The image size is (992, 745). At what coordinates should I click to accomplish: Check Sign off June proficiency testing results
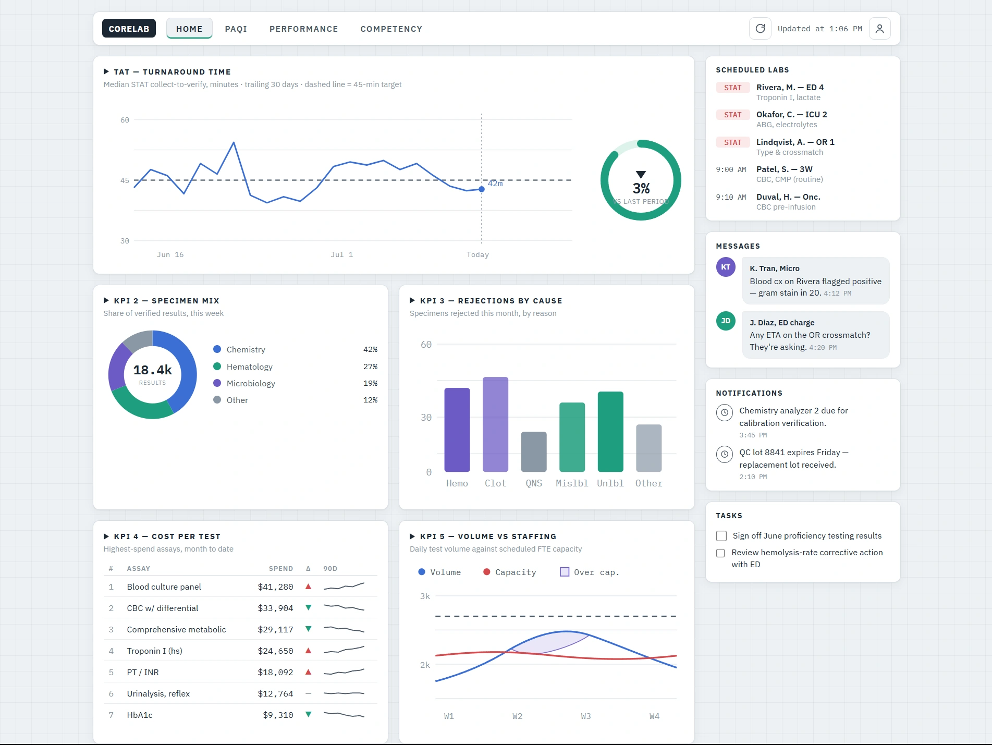click(x=721, y=536)
